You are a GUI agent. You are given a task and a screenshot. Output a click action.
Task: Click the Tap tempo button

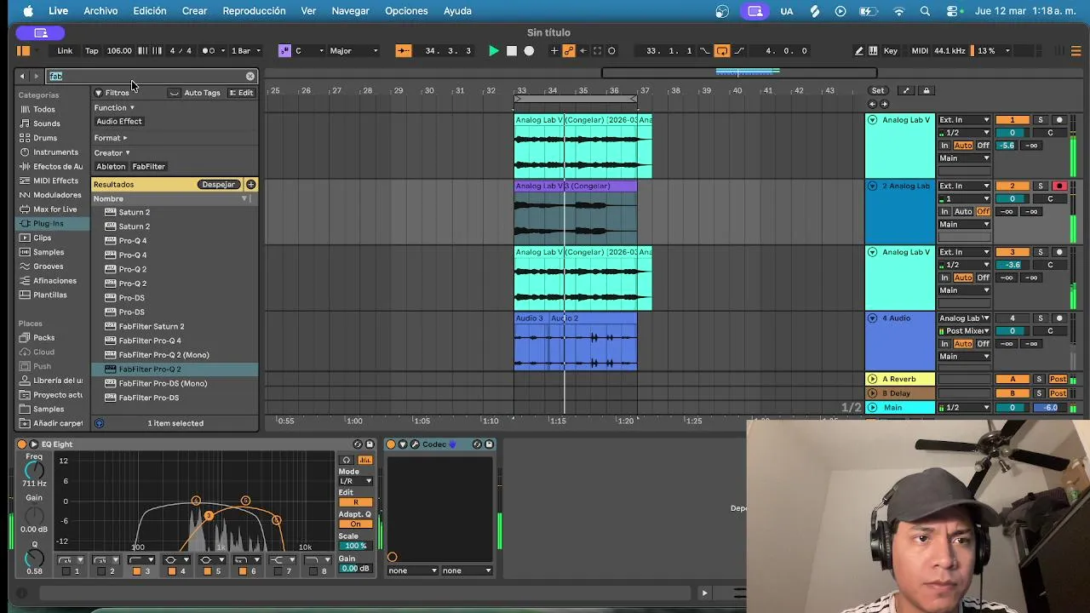[91, 51]
